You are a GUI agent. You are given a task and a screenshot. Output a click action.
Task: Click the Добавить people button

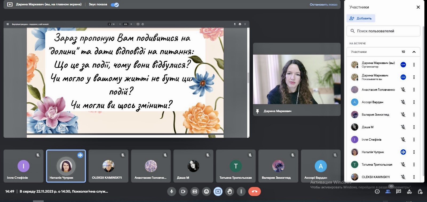pyautogui.click(x=361, y=18)
